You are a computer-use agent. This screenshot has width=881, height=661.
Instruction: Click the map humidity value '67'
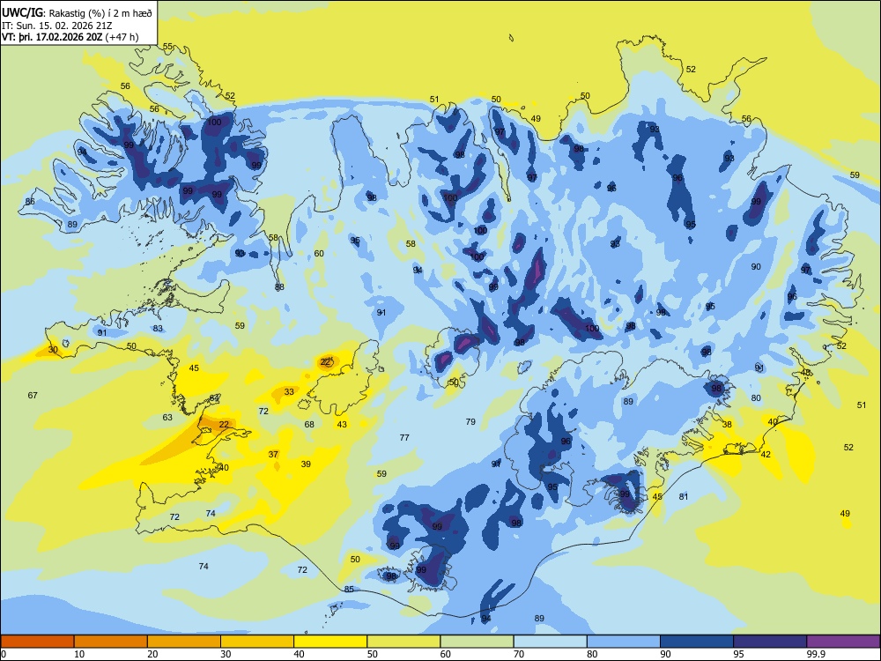pos(33,395)
